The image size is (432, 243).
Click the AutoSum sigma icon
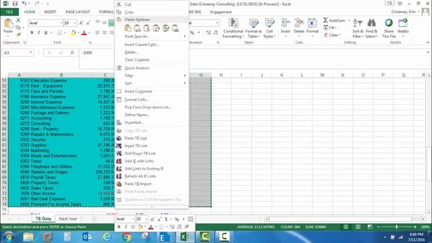point(325,20)
